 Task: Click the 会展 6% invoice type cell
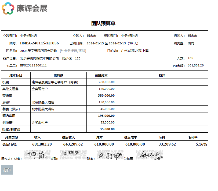(10, 144)
